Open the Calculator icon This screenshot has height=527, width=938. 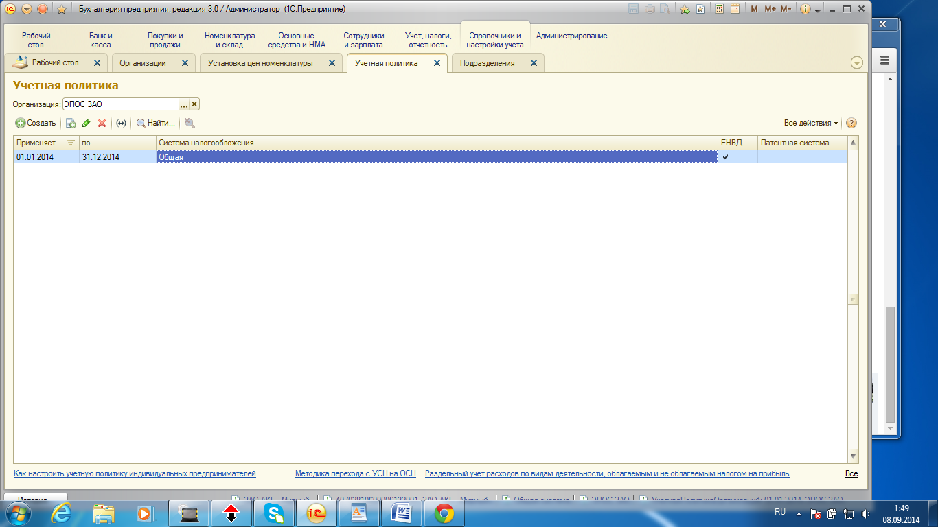[x=719, y=10]
